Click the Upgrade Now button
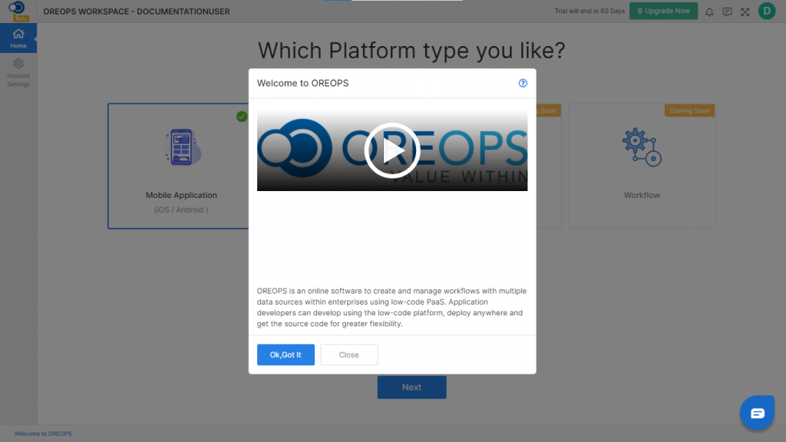Viewport: 786px width, 442px height. coord(663,11)
